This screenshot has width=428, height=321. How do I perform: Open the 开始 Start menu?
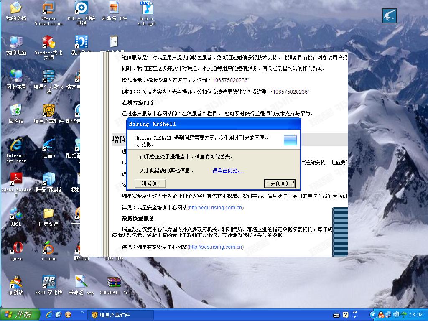(x=20, y=315)
